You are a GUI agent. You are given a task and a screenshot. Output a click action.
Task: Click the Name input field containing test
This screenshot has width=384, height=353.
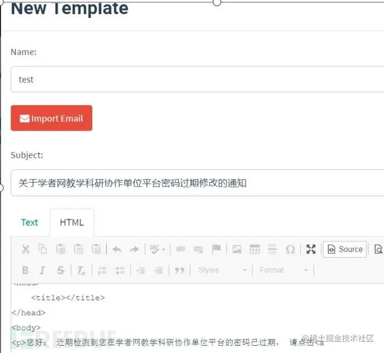click(x=198, y=80)
